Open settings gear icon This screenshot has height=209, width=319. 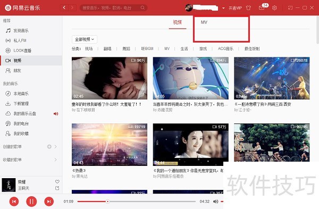274,8
